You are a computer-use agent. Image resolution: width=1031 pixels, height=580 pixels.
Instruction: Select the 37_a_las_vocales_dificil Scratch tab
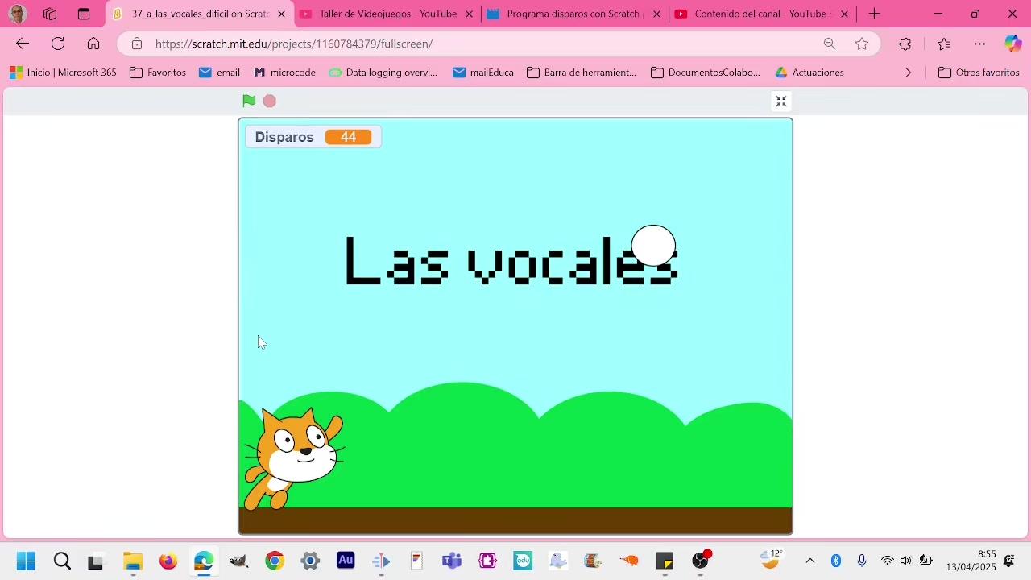(198, 14)
